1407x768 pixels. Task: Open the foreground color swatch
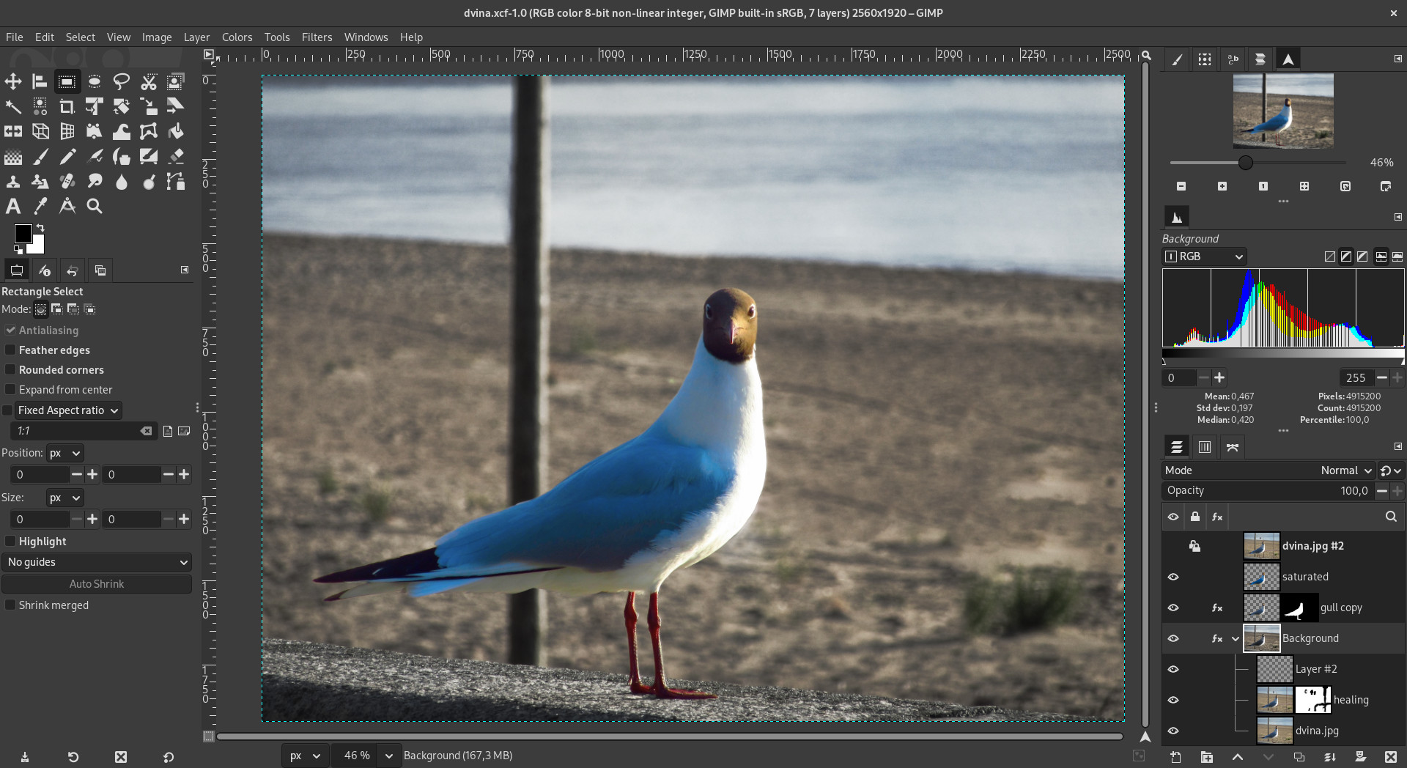click(x=24, y=234)
